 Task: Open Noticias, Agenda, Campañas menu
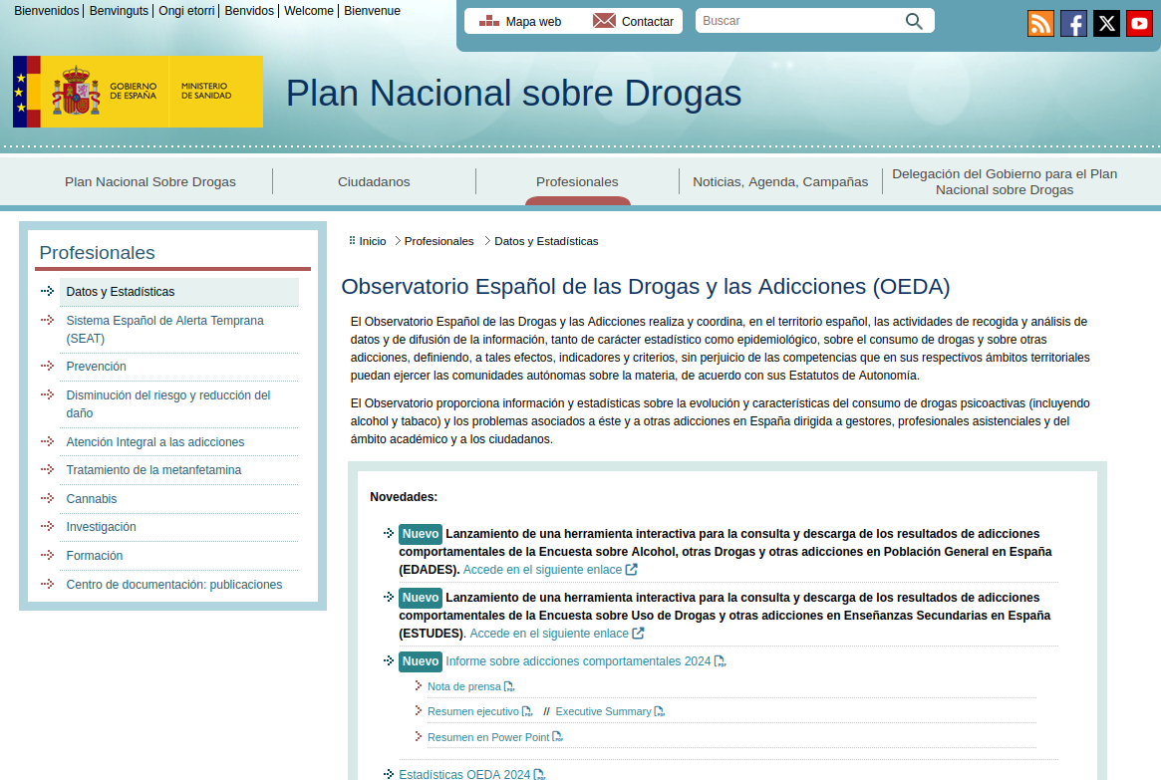click(780, 181)
